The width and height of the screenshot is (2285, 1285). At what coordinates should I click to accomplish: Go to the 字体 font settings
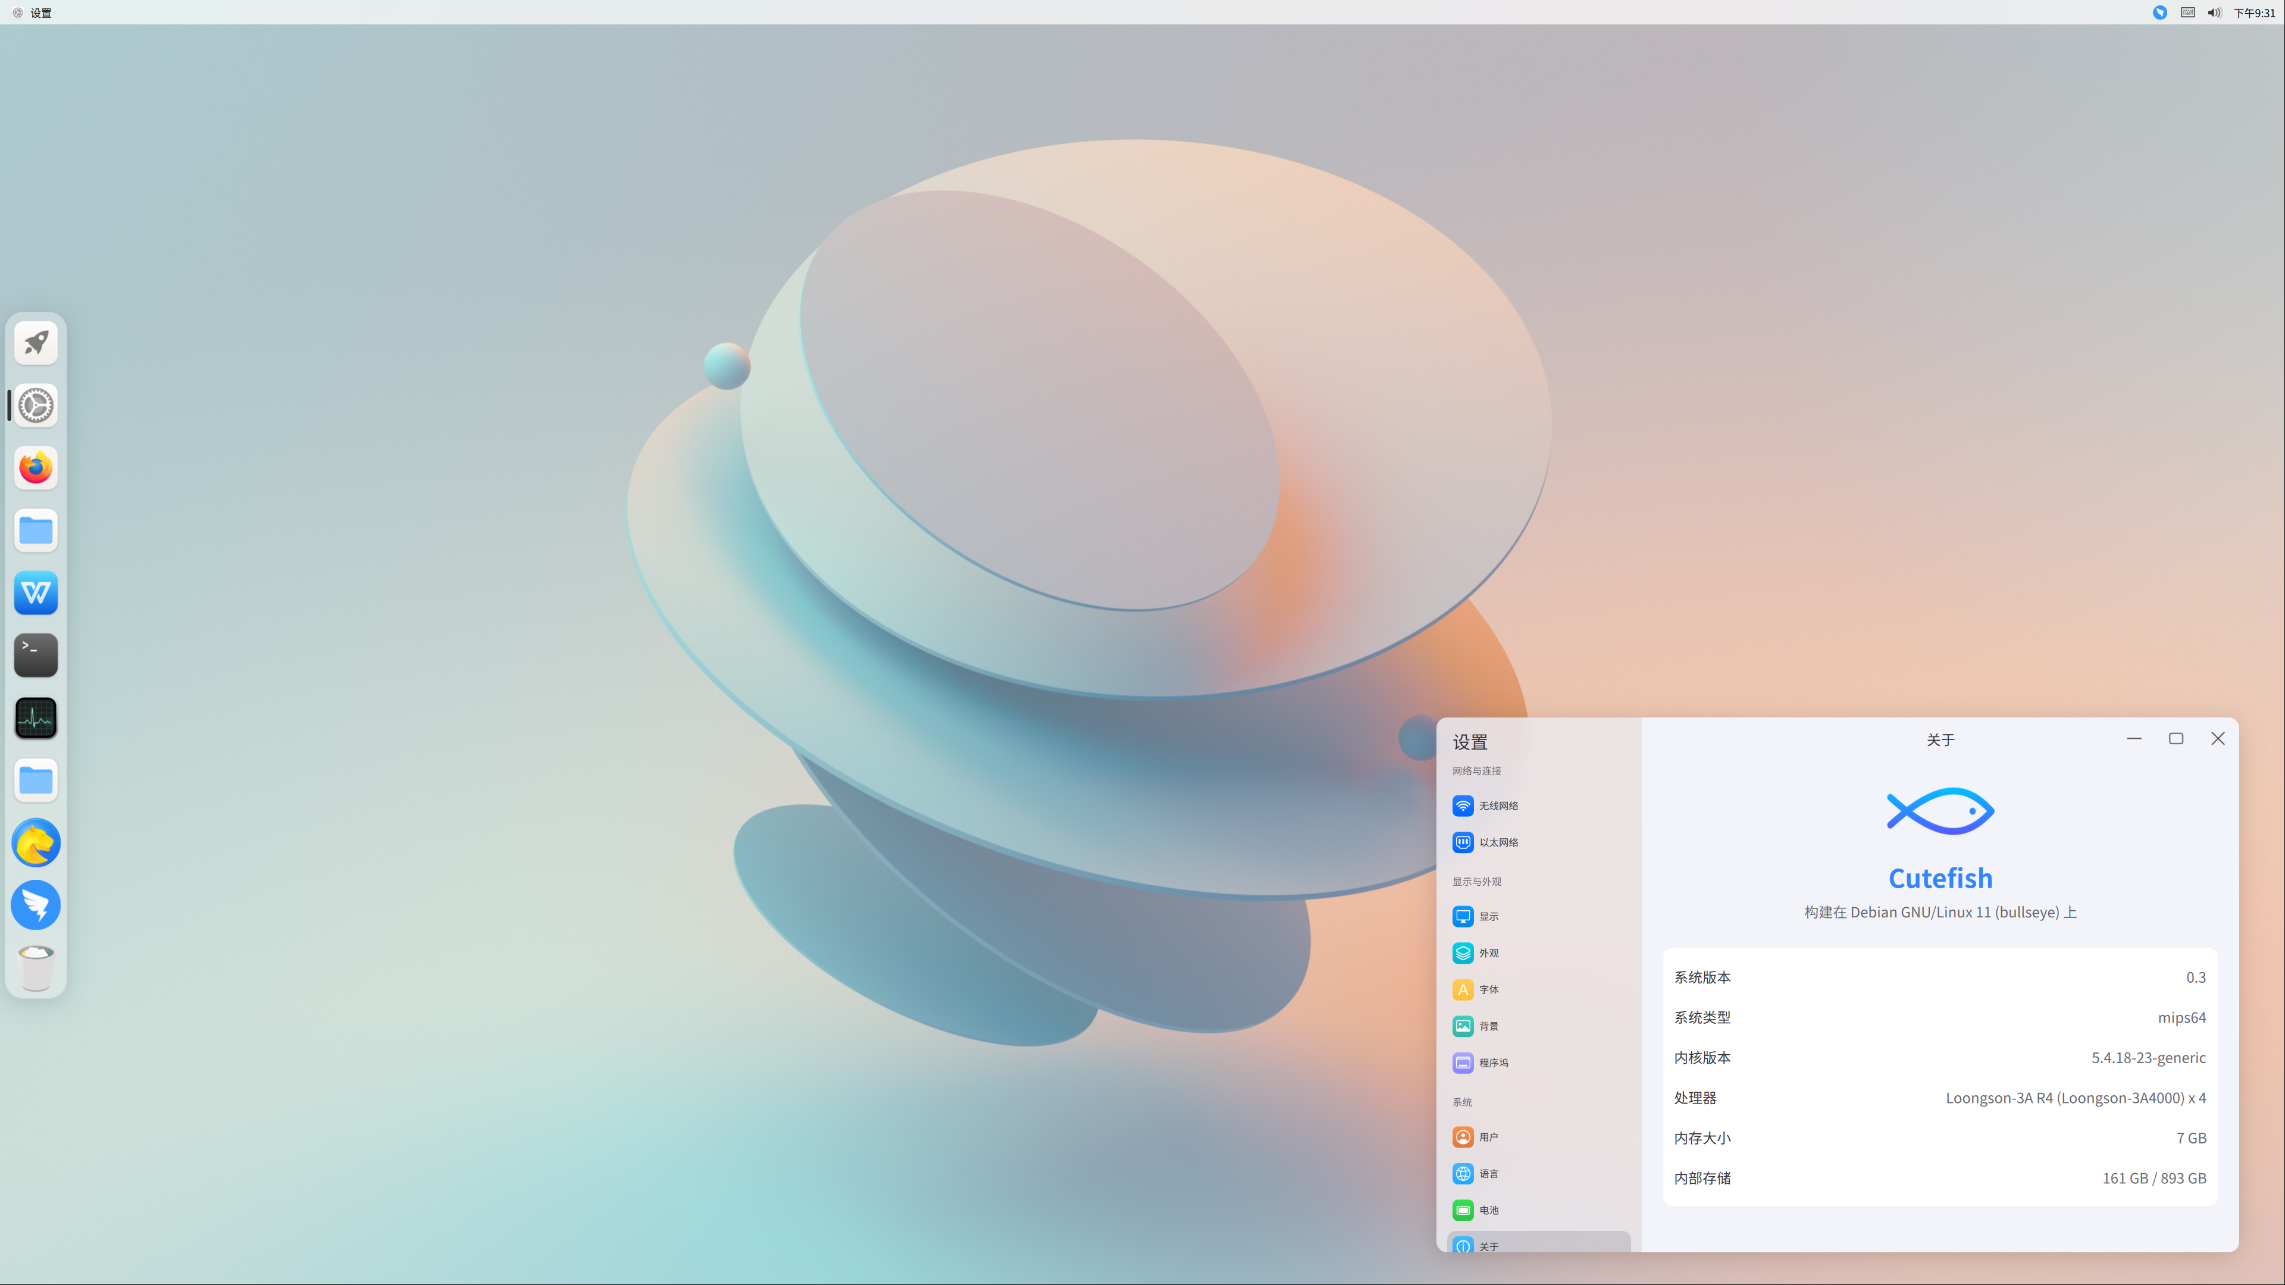pyautogui.click(x=1538, y=989)
